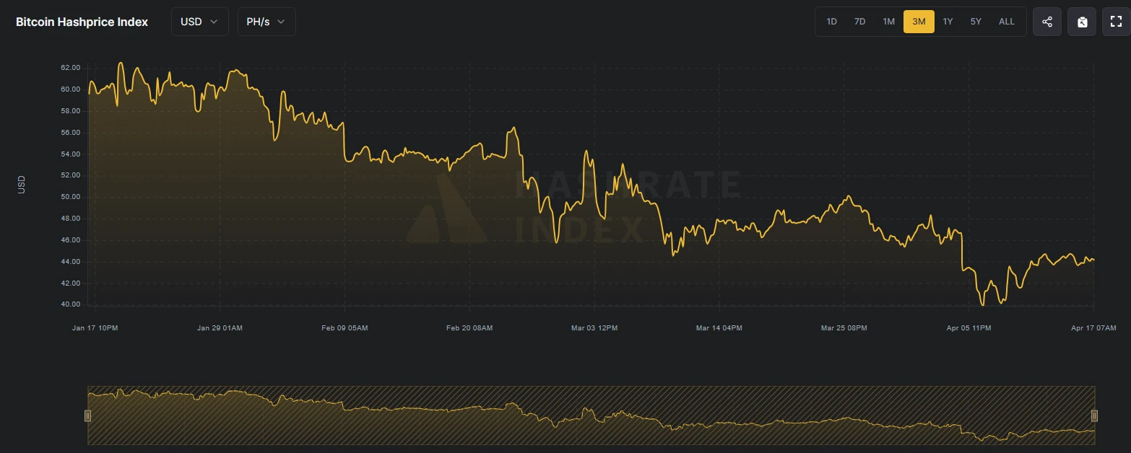The image size is (1131, 453).
Task: Click the 44.00 y-axis value
Action: (70, 262)
